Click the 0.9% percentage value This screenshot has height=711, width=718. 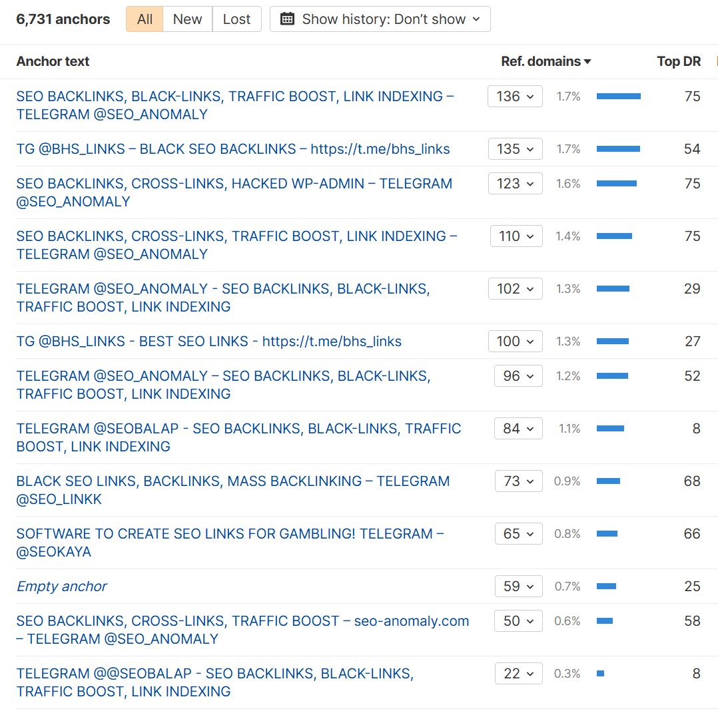tap(567, 481)
